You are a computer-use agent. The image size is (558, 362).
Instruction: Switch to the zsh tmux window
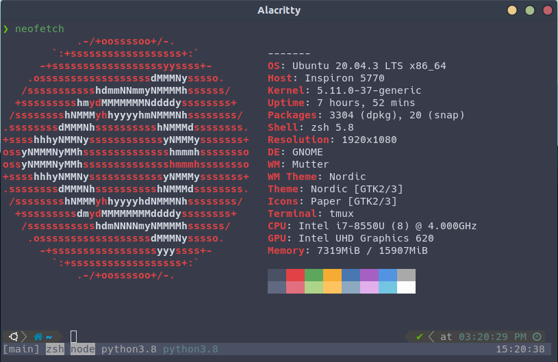tap(55, 349)
